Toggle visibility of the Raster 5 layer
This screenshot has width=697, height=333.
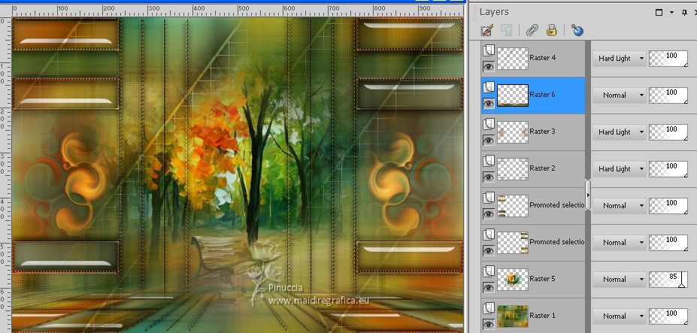[x=489, y=288]
